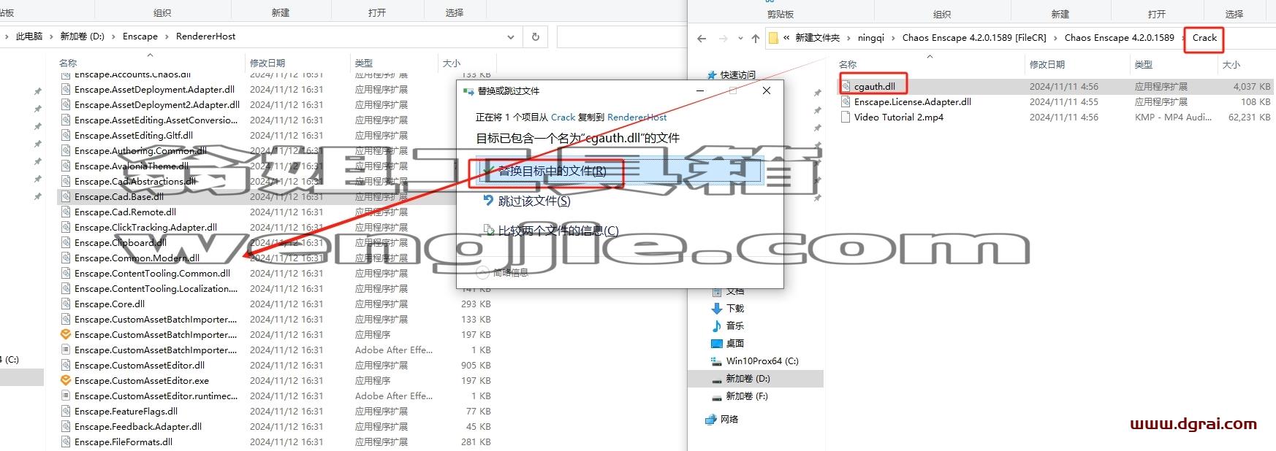Select 新加卷 (D:) in Crack window navigation pane

point(756,379)
